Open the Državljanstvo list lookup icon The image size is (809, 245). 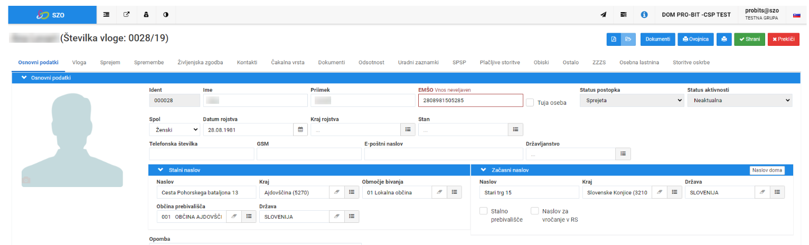[623, 153]
